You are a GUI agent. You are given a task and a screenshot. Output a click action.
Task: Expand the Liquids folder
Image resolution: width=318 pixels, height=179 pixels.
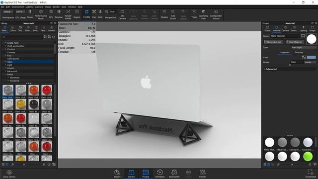click(x=5, y=68)
